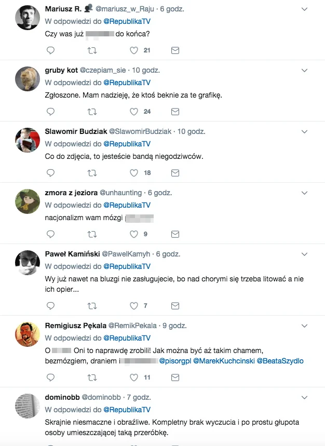Open the @BeataSzydlo mention
The width and height of the screenshot is (325, 446).
(x=280, y=361)
